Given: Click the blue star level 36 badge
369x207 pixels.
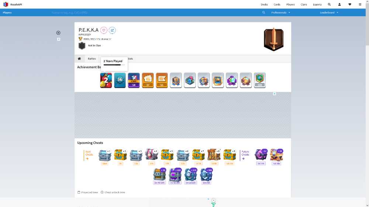Looking at the screenshot, I should [x=120, y=80].
